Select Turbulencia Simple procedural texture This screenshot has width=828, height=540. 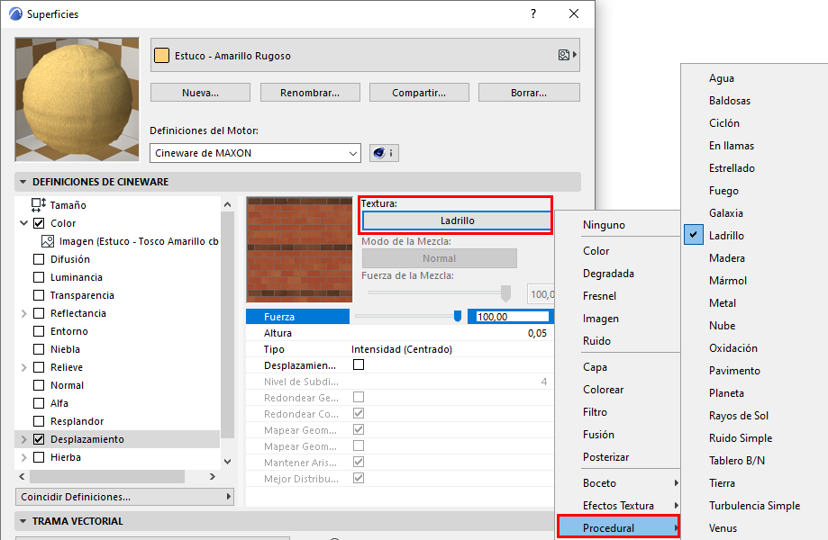755,506
